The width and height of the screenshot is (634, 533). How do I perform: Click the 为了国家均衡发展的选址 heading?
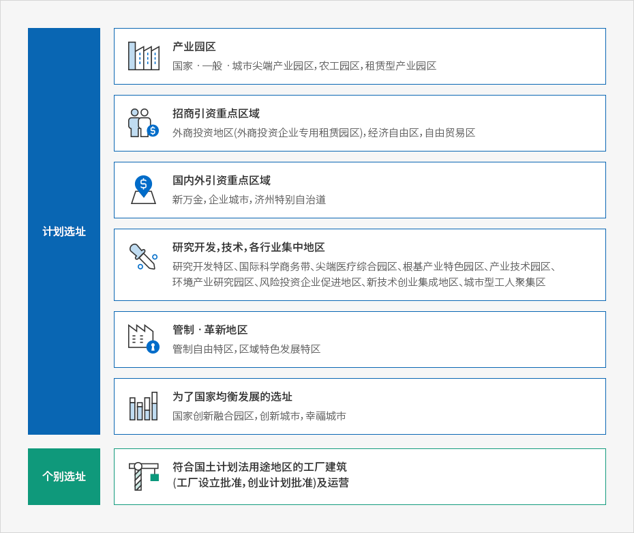[x=232, y=397]
